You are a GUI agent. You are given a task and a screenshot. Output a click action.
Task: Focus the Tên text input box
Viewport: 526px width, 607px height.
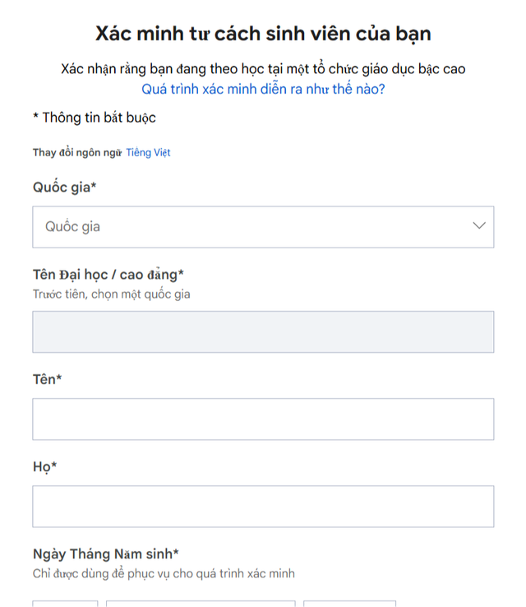[263, 419]
